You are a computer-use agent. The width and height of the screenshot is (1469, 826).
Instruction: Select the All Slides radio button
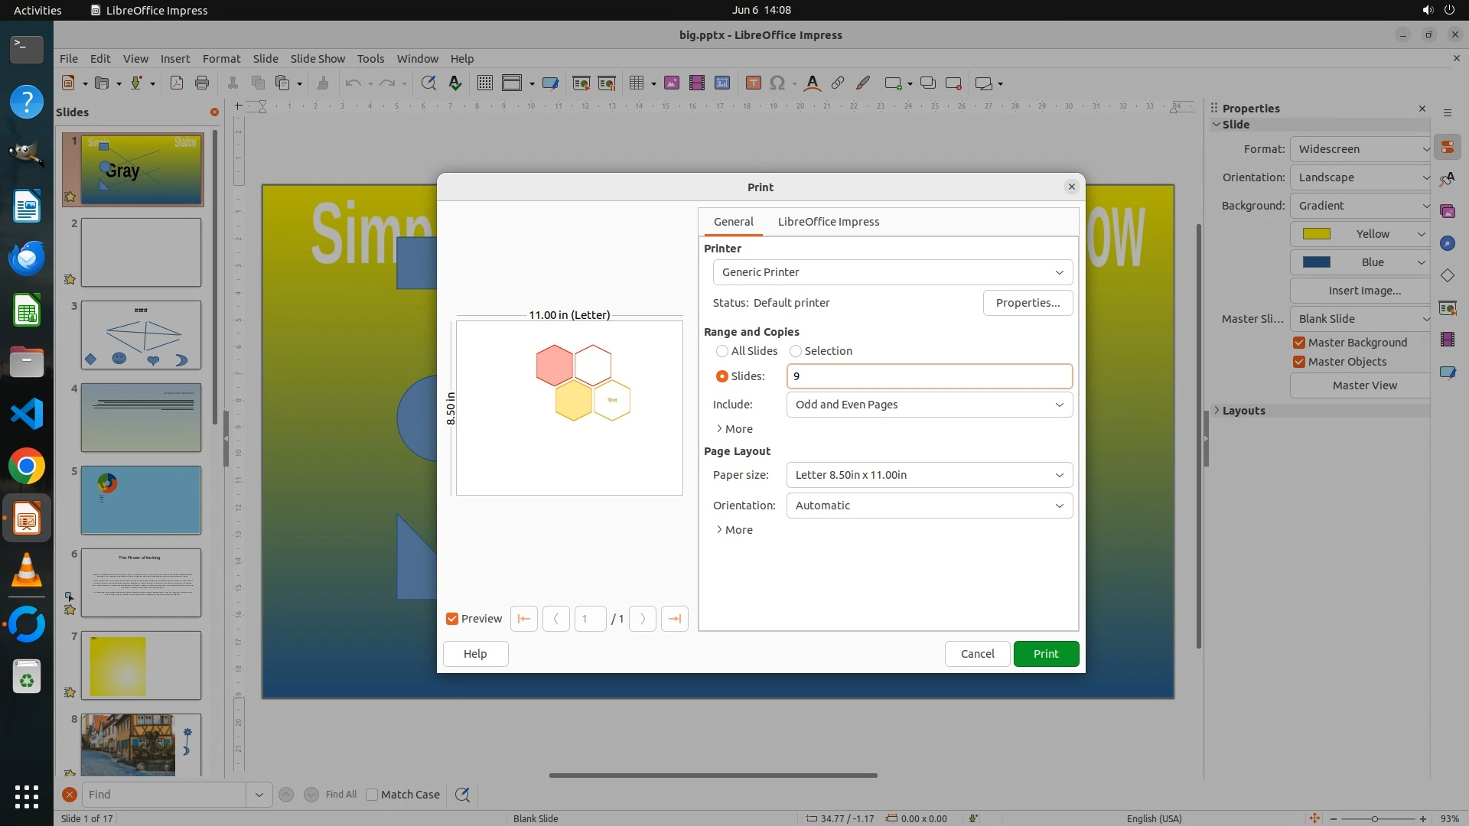point(722,351)
